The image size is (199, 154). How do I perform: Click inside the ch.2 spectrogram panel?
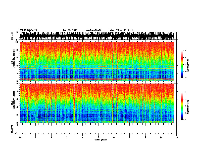97,103
